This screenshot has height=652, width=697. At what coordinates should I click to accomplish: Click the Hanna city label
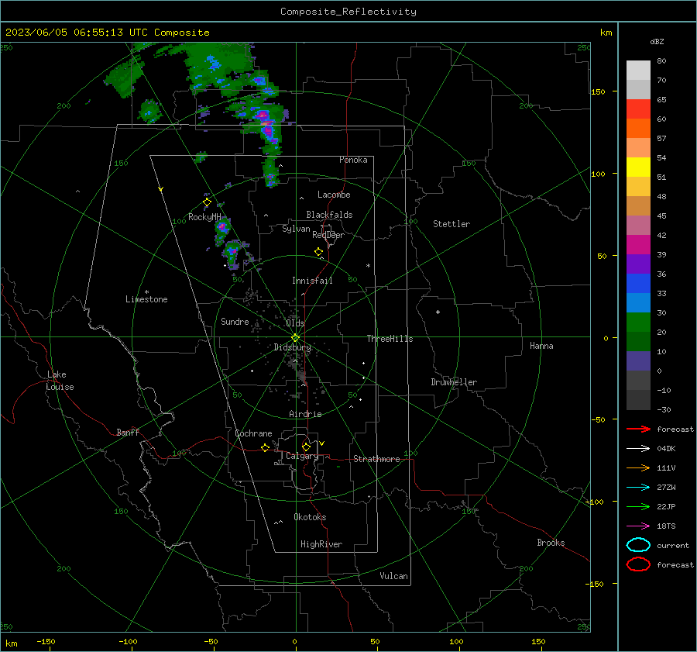[541, 346]
